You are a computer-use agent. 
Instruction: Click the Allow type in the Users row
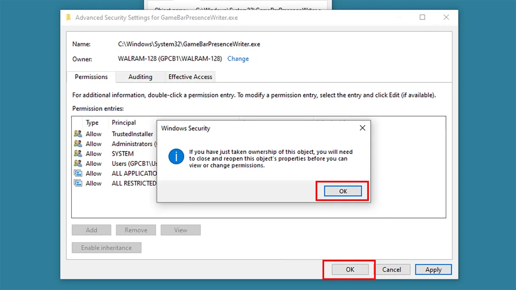(94, 164)
